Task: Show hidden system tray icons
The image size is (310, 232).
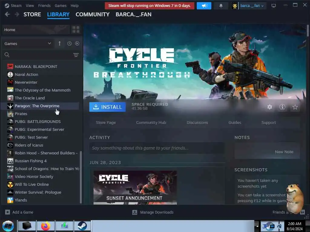Action: pos(257,226)
